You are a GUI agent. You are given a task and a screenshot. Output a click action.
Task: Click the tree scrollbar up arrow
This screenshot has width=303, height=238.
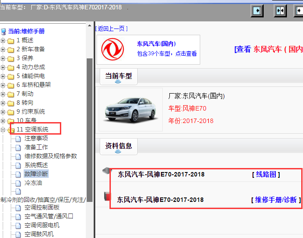[x=89, y=25]
